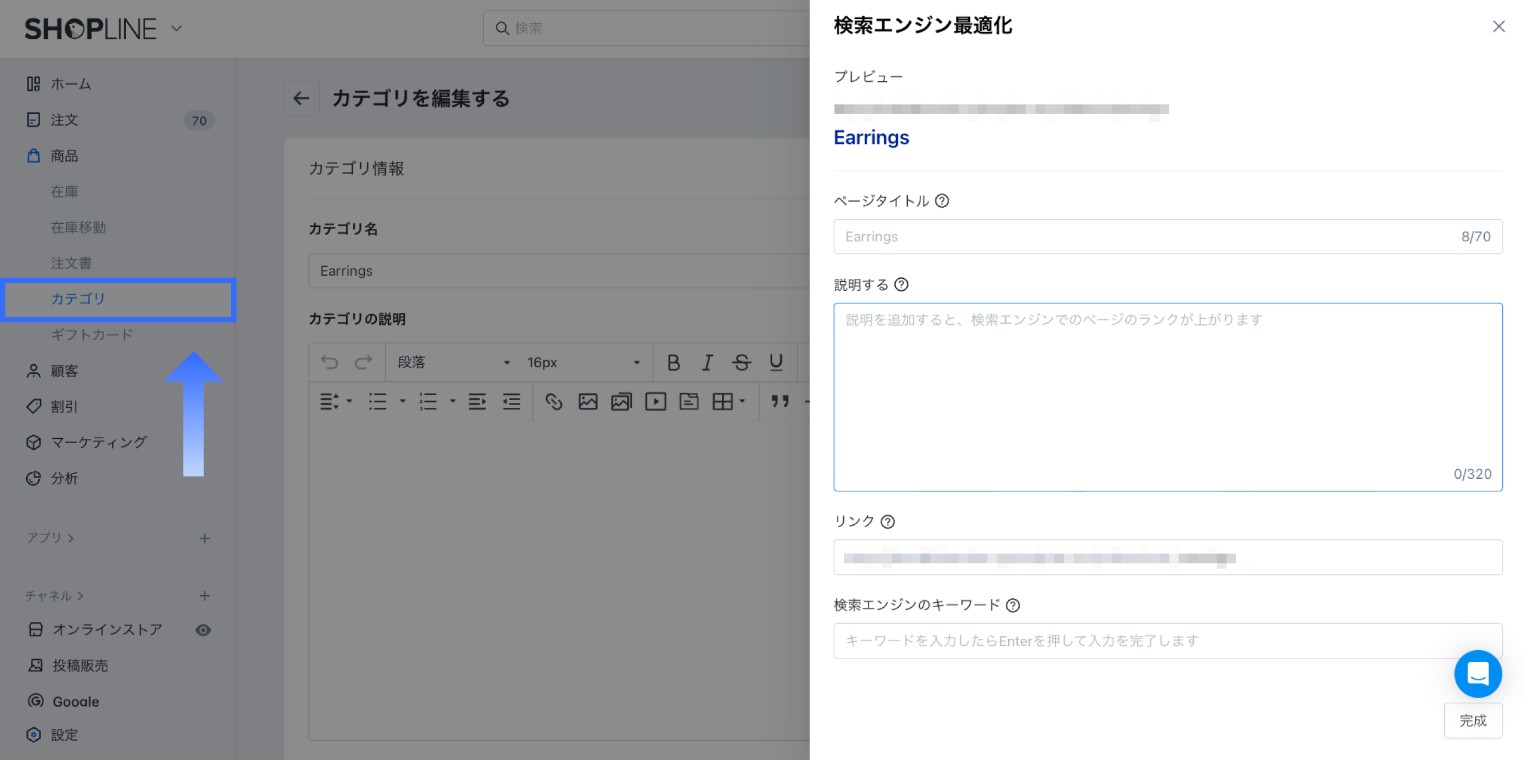1523x760 pixels.
Task: Show help for ページタイトル
Action: point(942,201)
